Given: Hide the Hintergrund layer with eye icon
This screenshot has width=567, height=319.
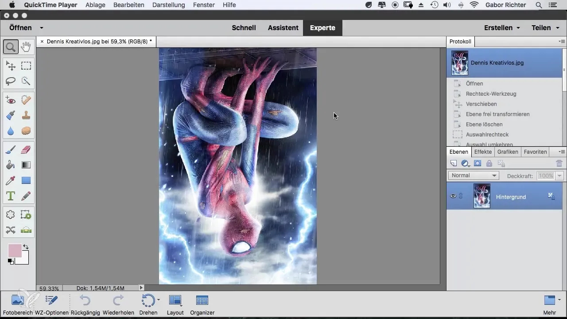Looking at the screenshot, I should click(453, 196).
